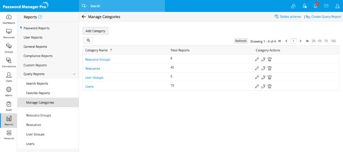Click the Add Category button

coord(95,31)
